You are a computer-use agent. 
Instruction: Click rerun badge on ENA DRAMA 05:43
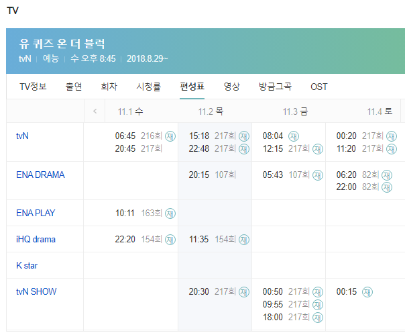(x=318, y=175)
